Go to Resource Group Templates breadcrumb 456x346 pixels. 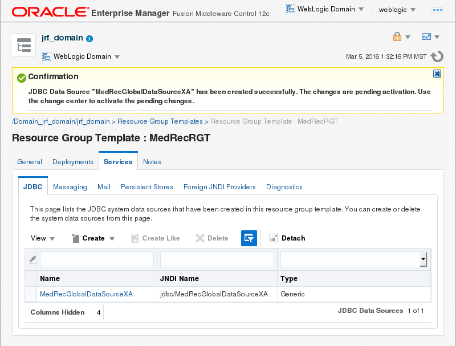160,121
